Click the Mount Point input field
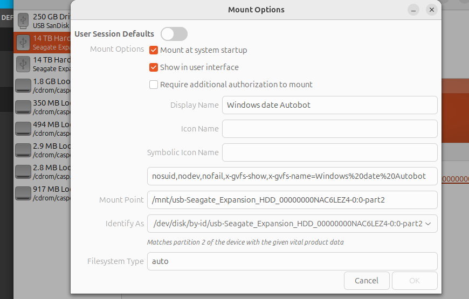The image size is (469, 299). coord(292,200)
